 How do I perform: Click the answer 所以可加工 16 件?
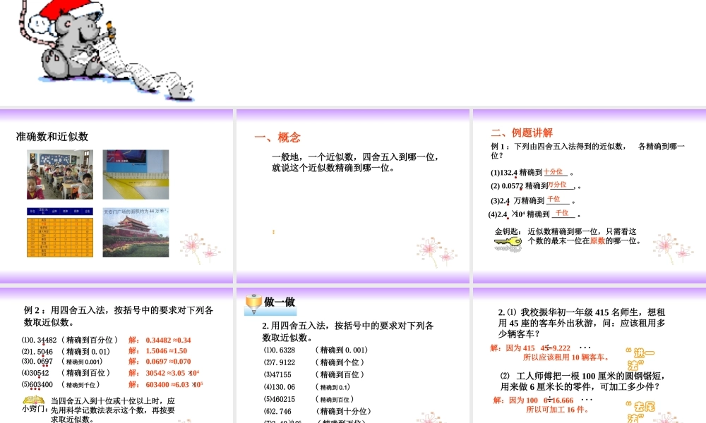(558, 410)
